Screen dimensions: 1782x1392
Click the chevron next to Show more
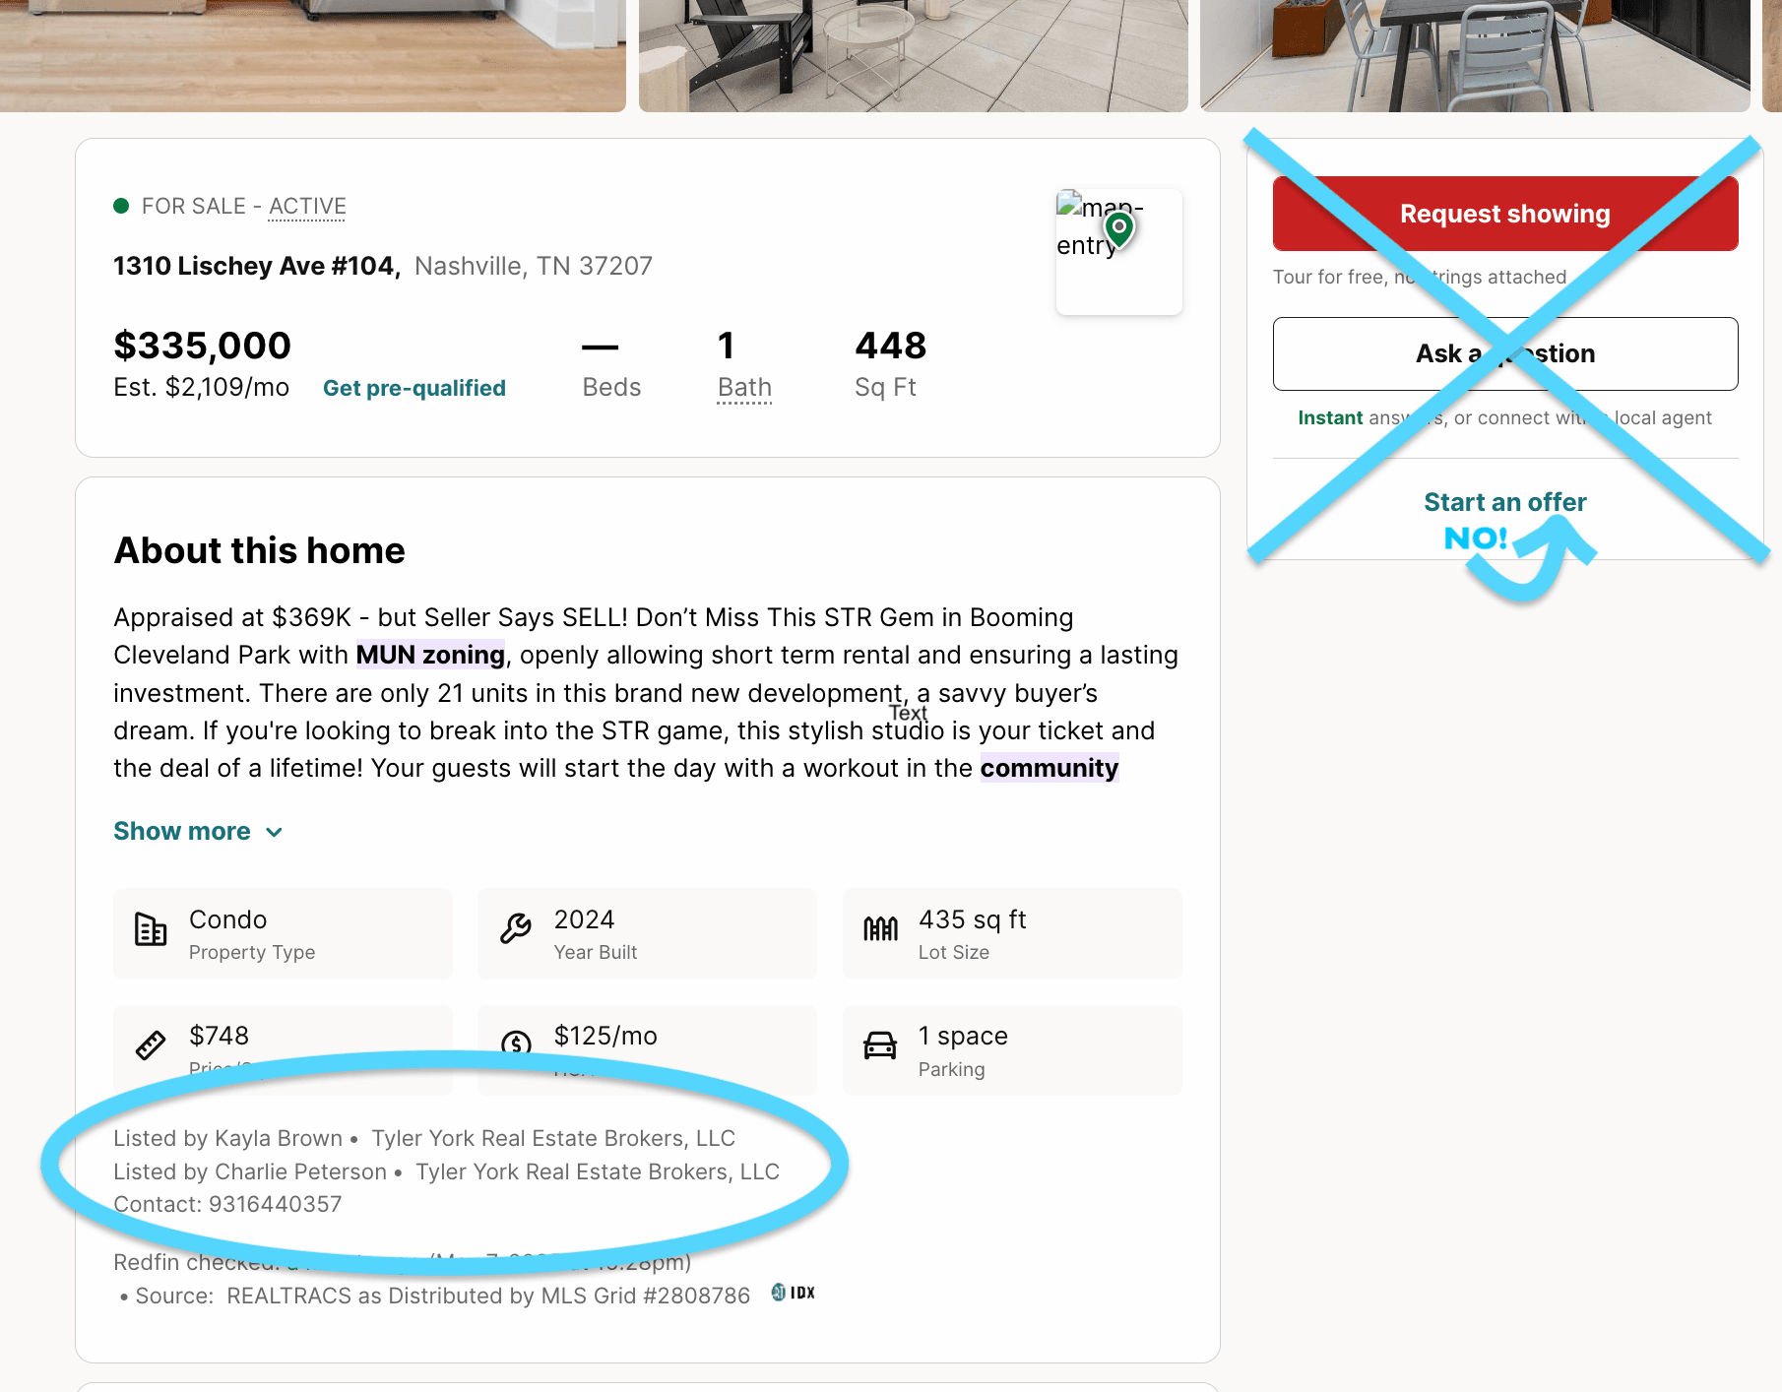(275, 833)
